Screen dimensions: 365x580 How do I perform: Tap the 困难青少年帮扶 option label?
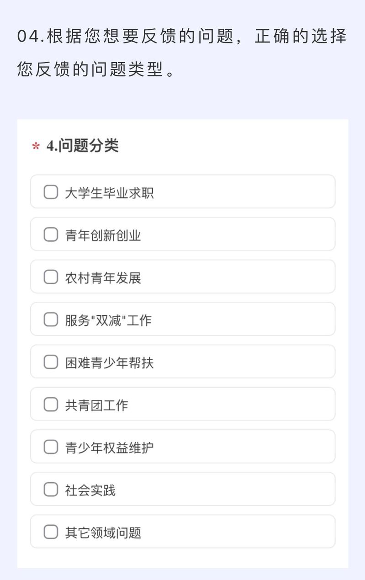[109, 362]
